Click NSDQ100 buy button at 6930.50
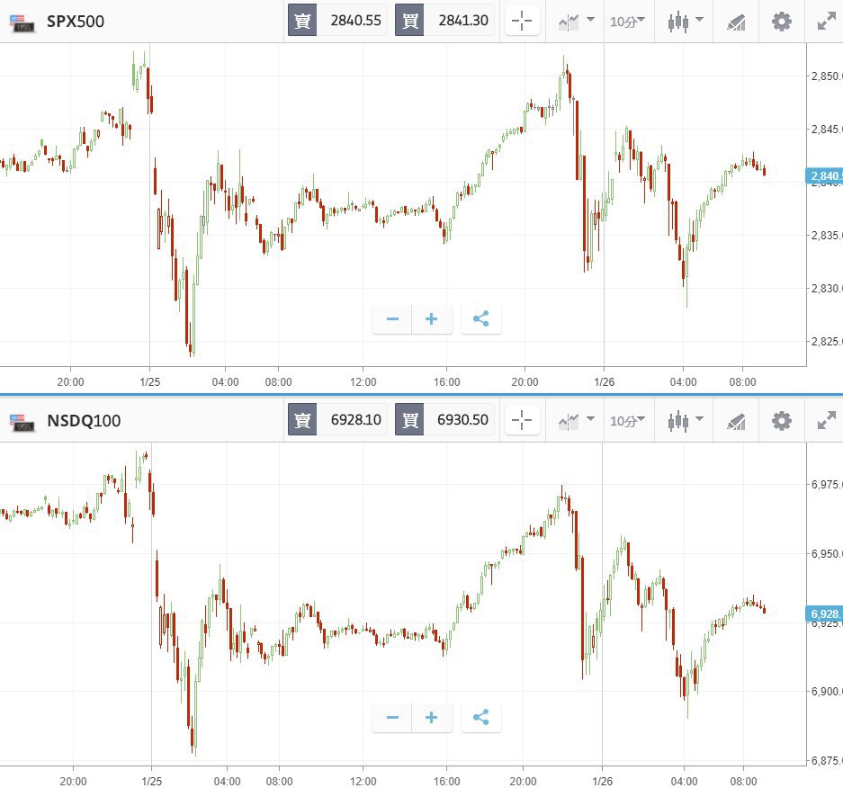Screen dimensions: 843x788 pyautogui.click(x=444, y=420)
